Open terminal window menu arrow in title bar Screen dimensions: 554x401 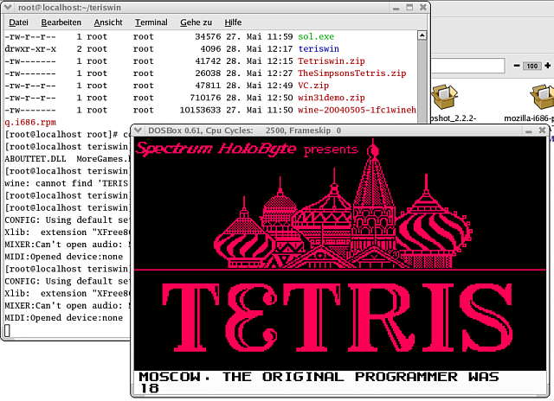click(x=8, y=7)
